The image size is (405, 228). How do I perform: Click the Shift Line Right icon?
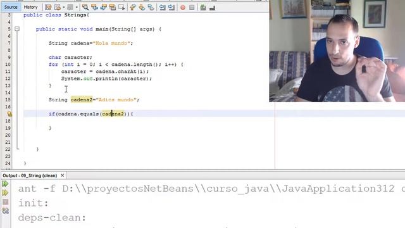click(171, 8)
